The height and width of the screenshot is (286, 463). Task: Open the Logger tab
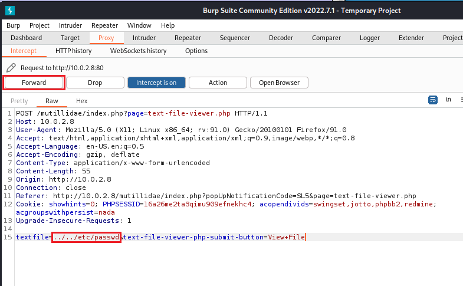tap(370, 38)
